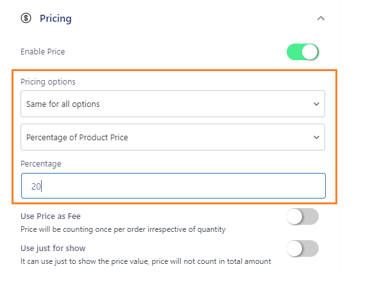The width and height of the screenshot is (379, 285).
Task: Collapse the Pricing section with the chevron
Action: tap(321, 19)
